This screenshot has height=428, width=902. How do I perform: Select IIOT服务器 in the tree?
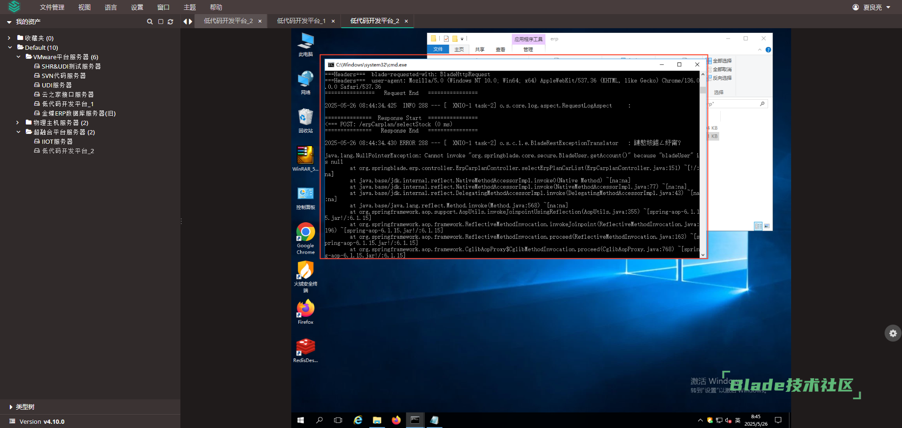pyautogui.click(x=57, y=141)
